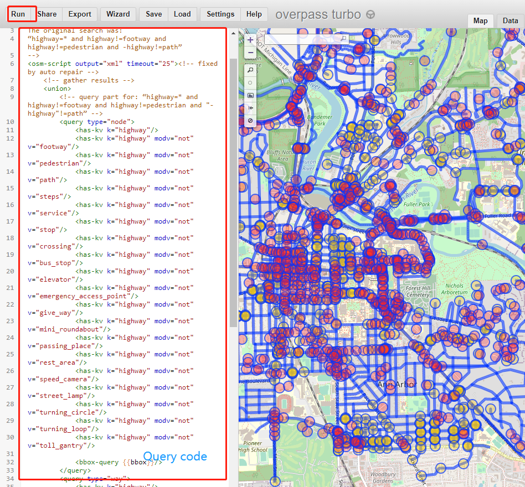This screenshot has height=487, width=525.
Task: Click the Arrowwood Hills map label
Action: pyautogui.click(x=396, y=39)
